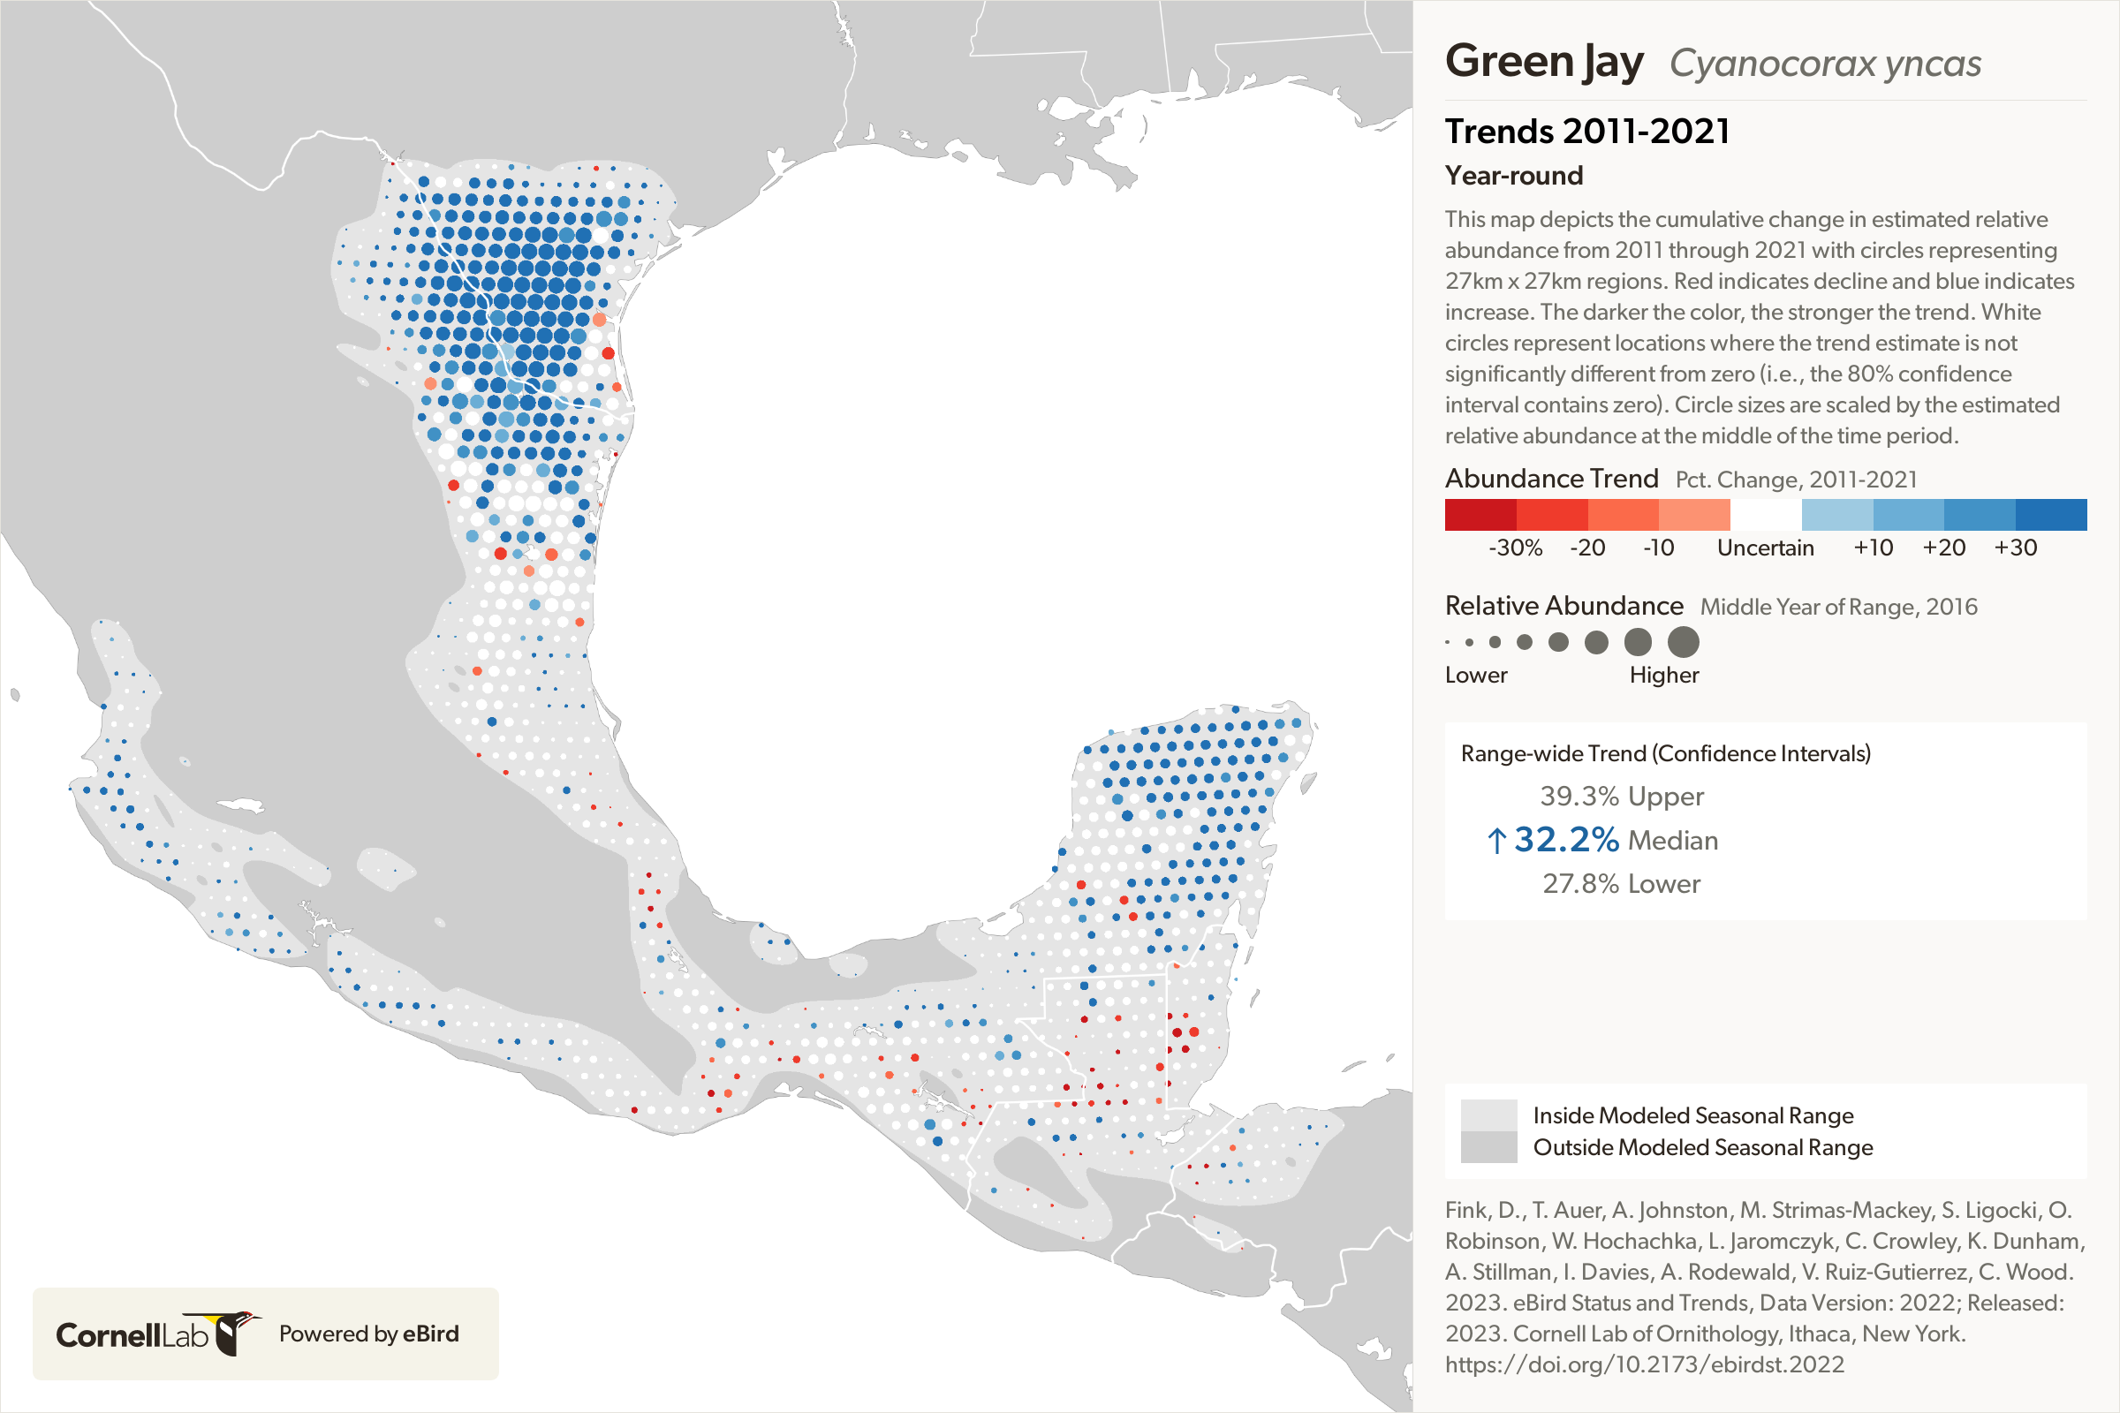Open the doi.org ebirdst.2022 link
The height and width of the screenshot is (1413, 2120).
(x=1644, y=1364)
